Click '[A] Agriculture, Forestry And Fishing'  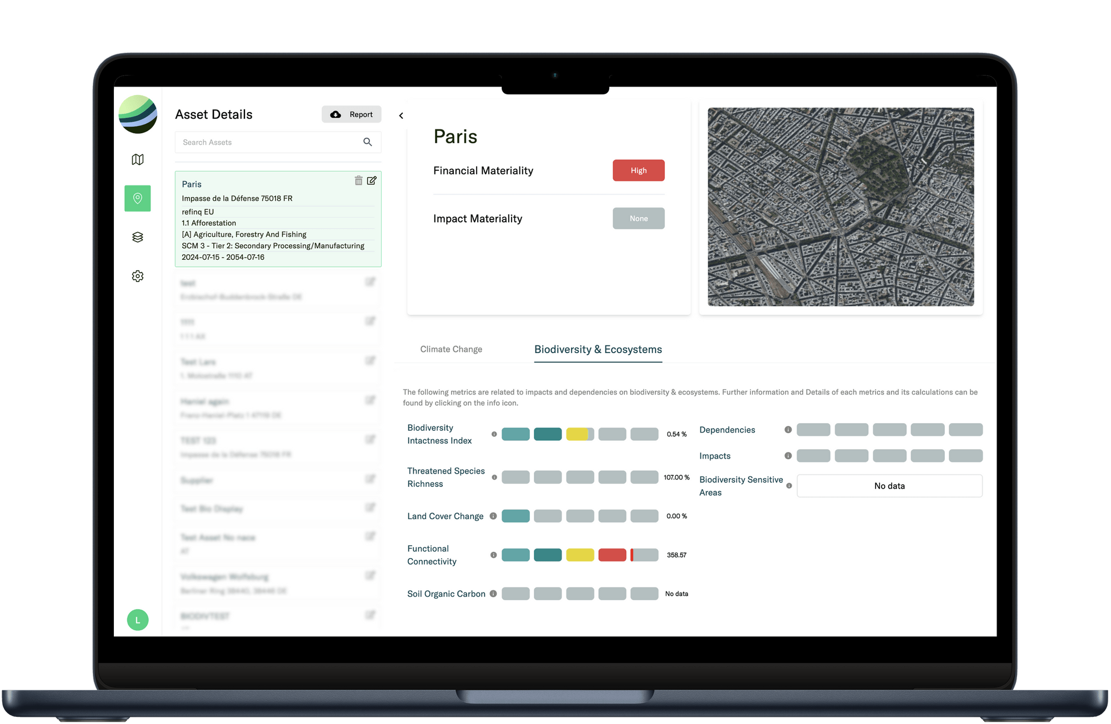coord(244,234)
